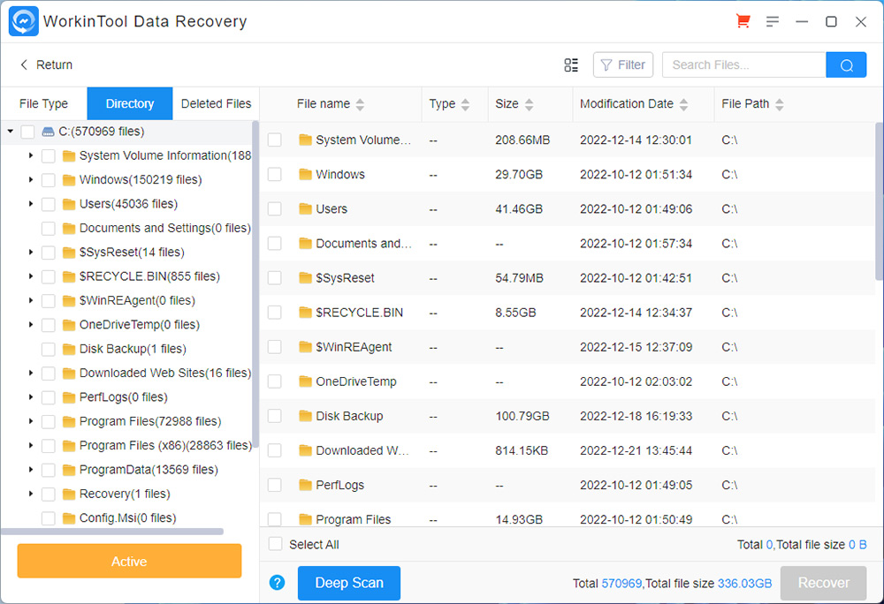
Task: Expand the Windows(150219 files) tree node
Action: [x=31, y=179]
